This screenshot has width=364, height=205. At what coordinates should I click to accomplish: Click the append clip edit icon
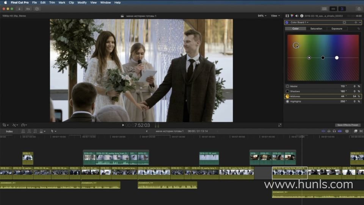[x=35, y=131]
